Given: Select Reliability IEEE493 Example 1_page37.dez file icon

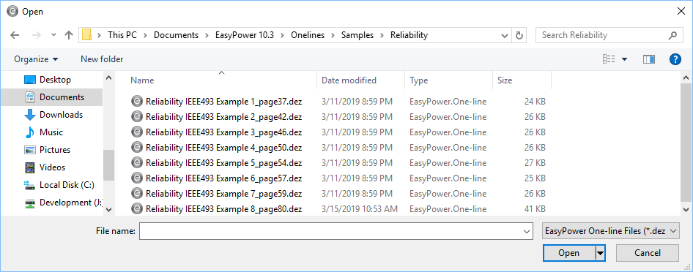Looking at the screenshot, I should 137,102.
